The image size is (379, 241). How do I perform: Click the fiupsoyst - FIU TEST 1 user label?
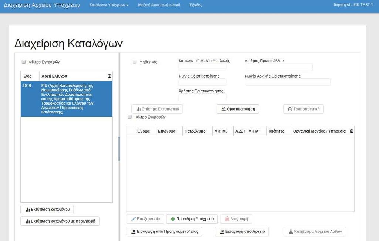pos(353,4)
